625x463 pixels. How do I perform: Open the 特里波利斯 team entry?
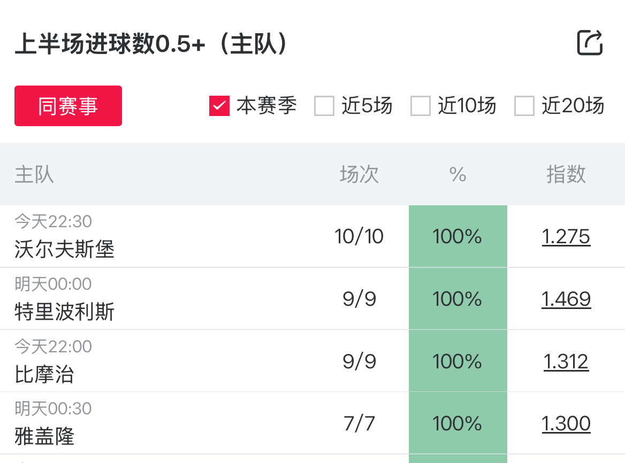pos(65,312)
